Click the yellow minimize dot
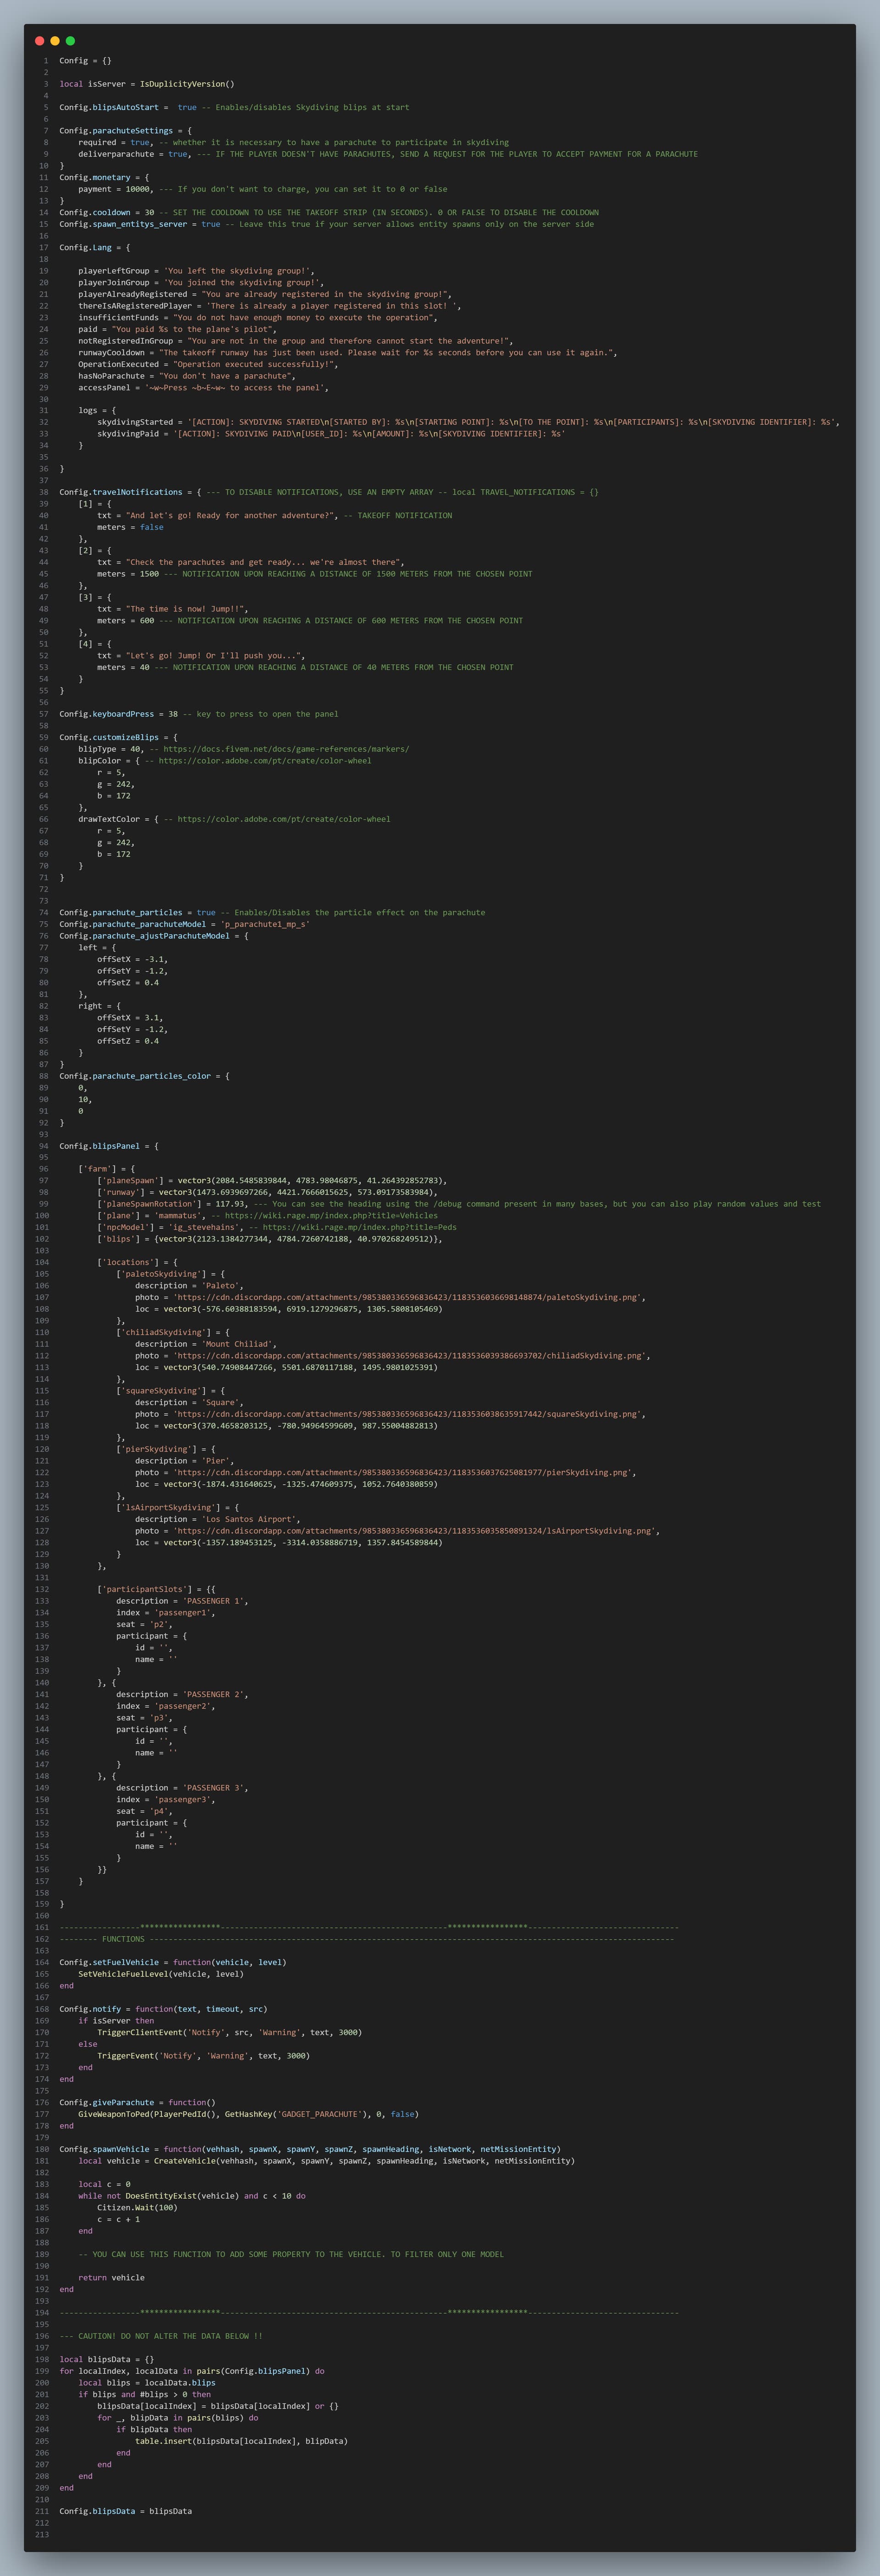Screen dimensions: 880x2576 55,41
